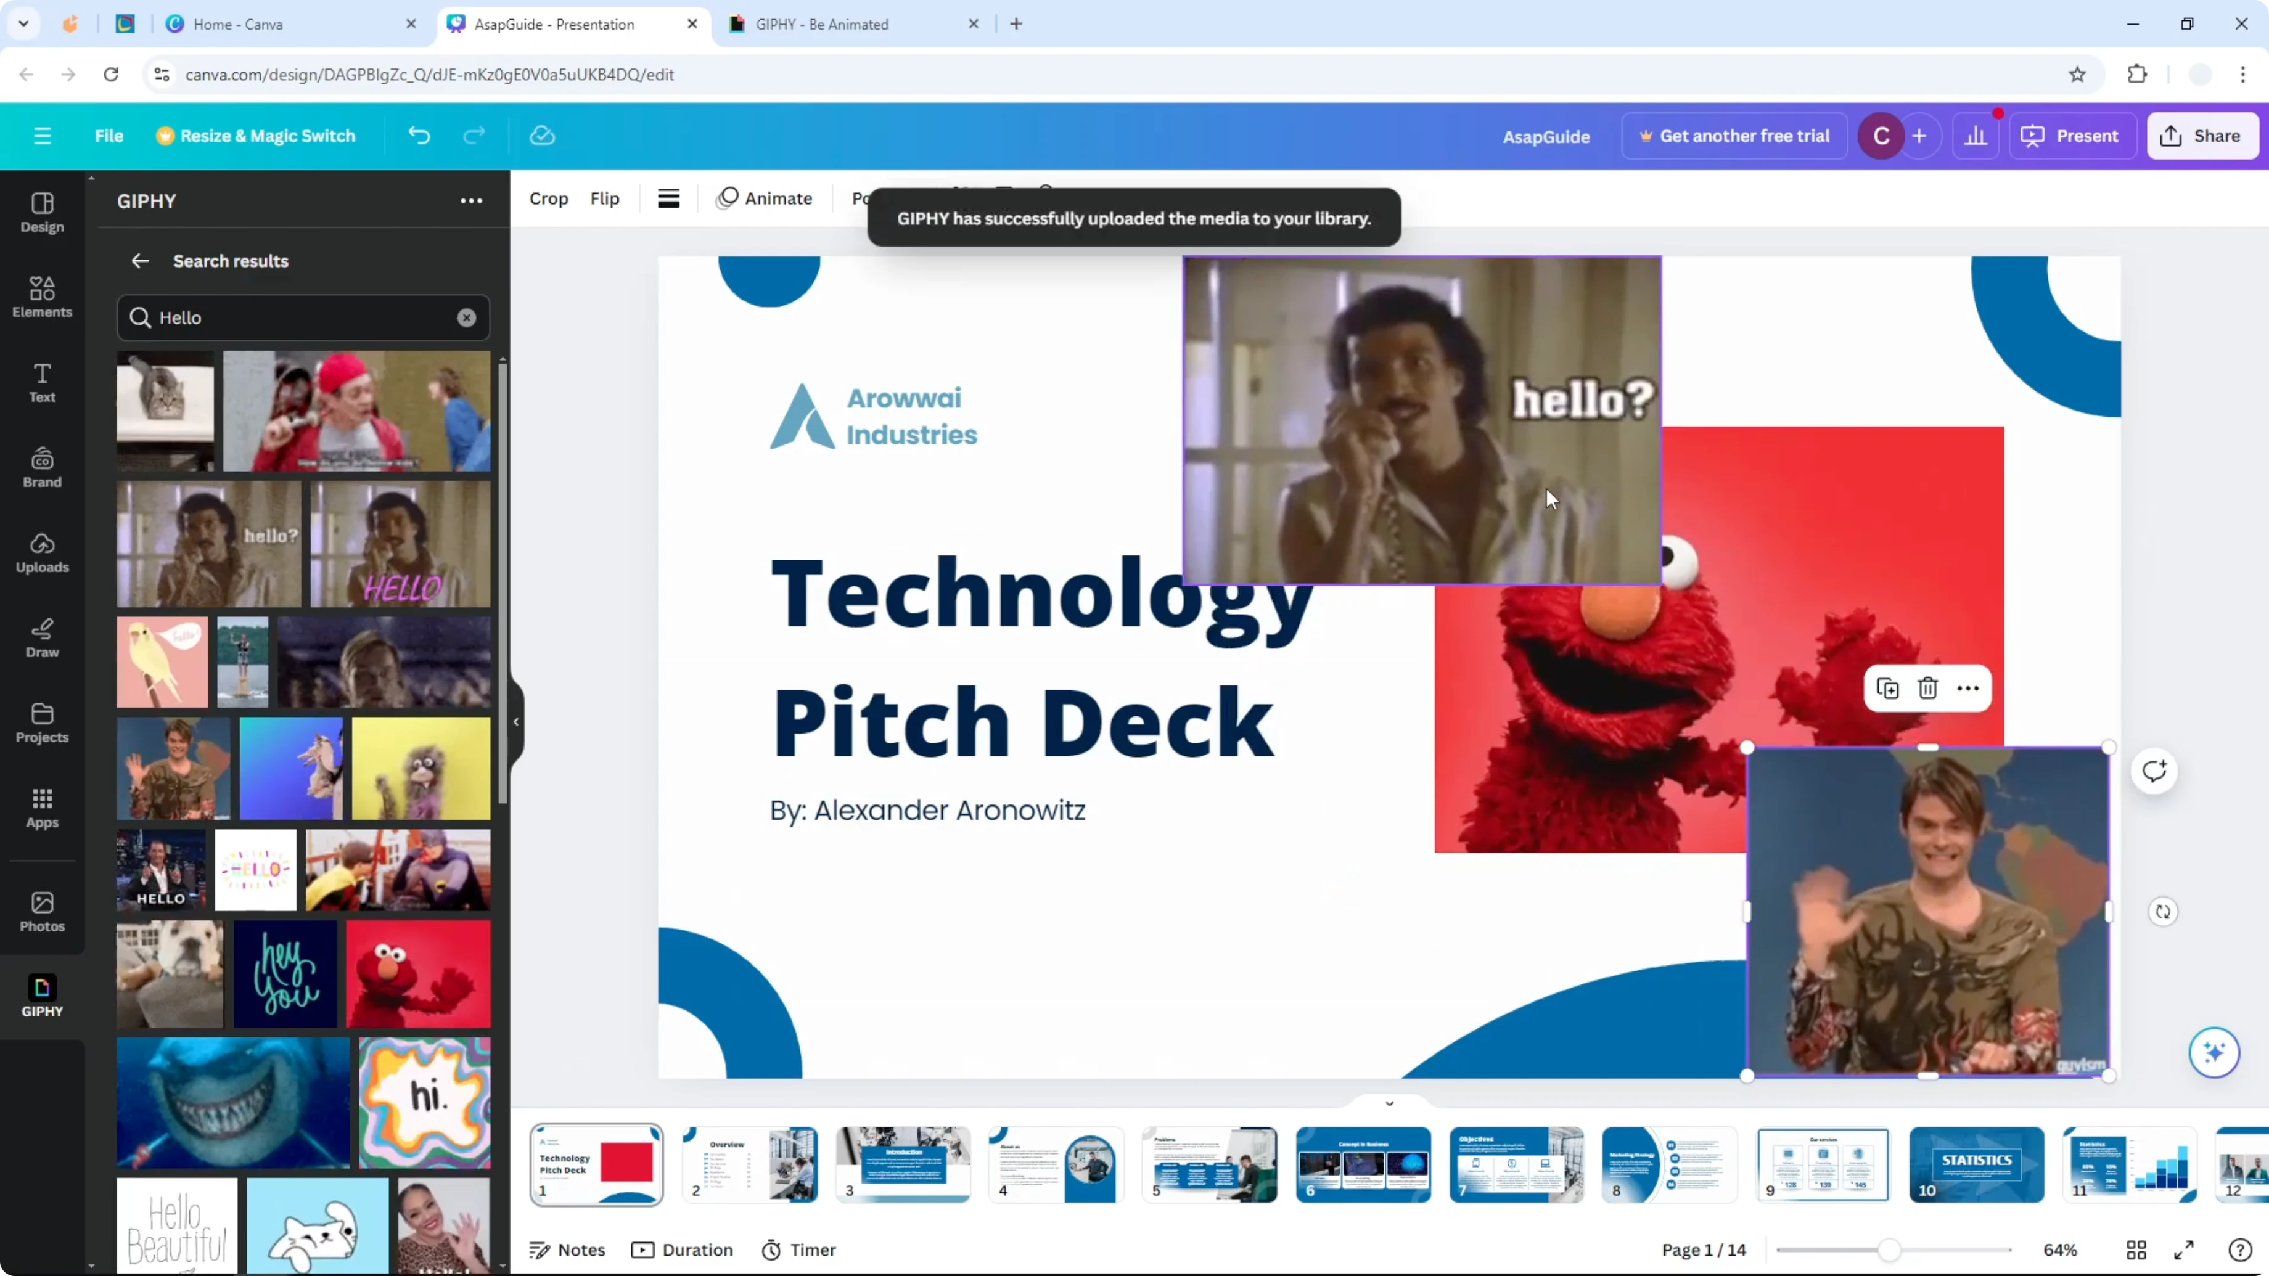
Task: Open the Design panel in the sidebar
Action: (x=43, y=213)
